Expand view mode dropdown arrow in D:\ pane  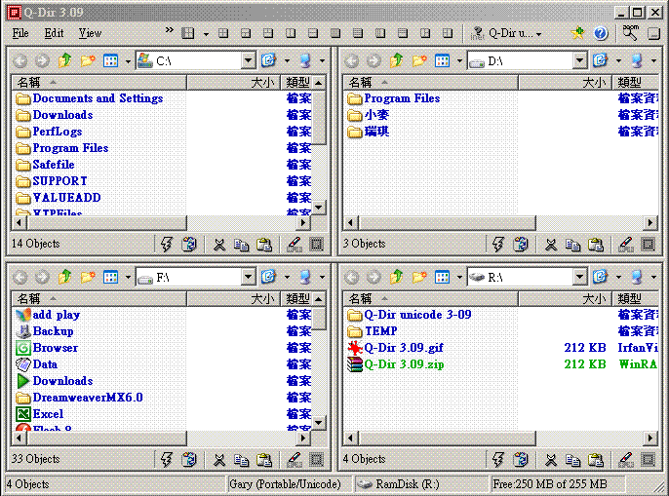pos(459,61)
